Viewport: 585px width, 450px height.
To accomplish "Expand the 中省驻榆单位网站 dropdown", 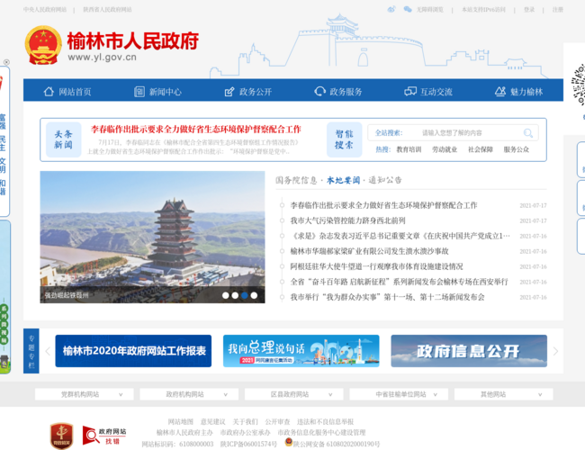I will (399, 394).
